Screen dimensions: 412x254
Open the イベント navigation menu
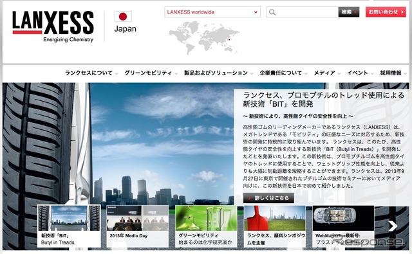pyautogui.click(x=360, y=73)
